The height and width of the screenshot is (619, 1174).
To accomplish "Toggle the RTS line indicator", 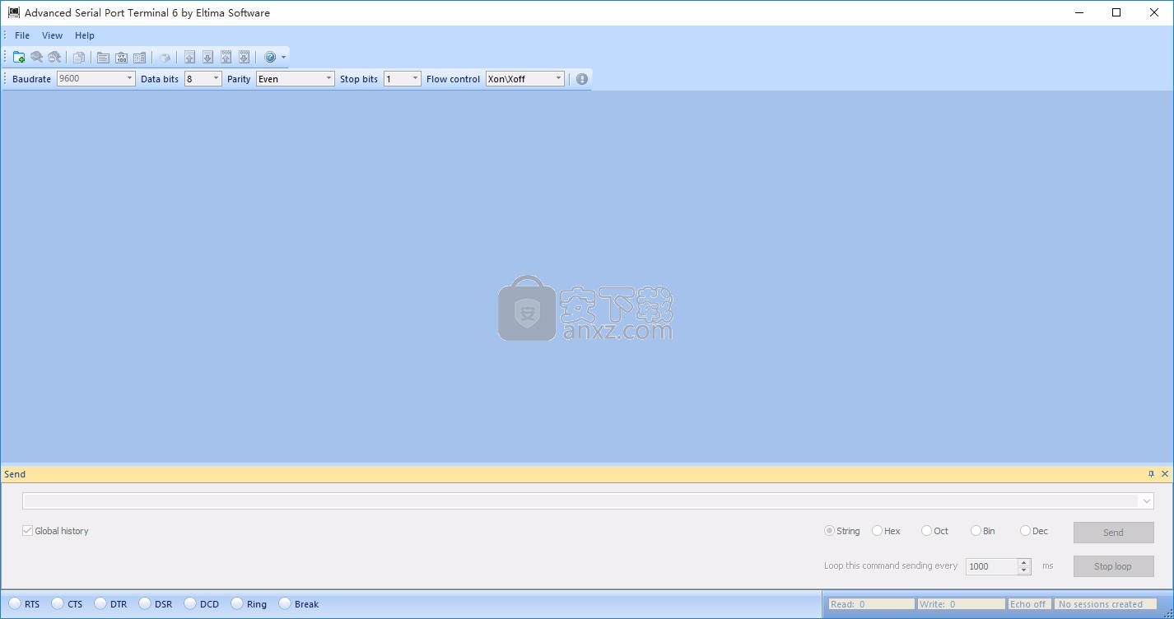I will (x=15, y=603).
